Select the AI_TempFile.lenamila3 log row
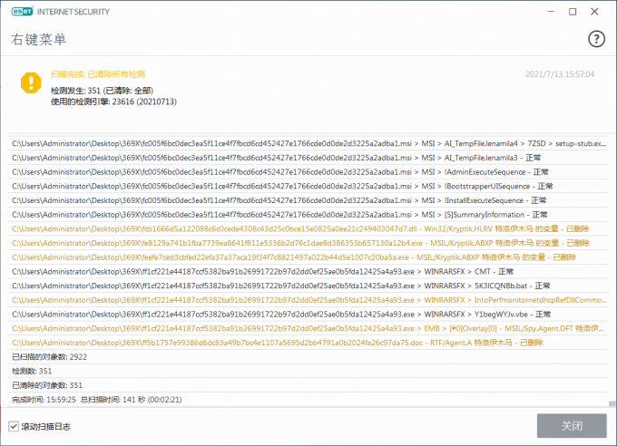Viewport: 617px width, 446px height. pyautogui.click(x=308, y=158)
